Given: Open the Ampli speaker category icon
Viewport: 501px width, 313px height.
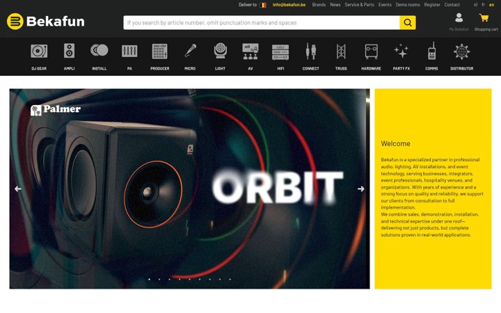Looking at the screenshot, I should pyautogui.click(x=69, y=51).
